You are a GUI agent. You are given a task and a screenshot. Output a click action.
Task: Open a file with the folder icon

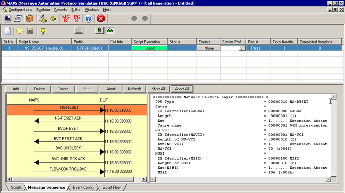(x=20, y=31)
